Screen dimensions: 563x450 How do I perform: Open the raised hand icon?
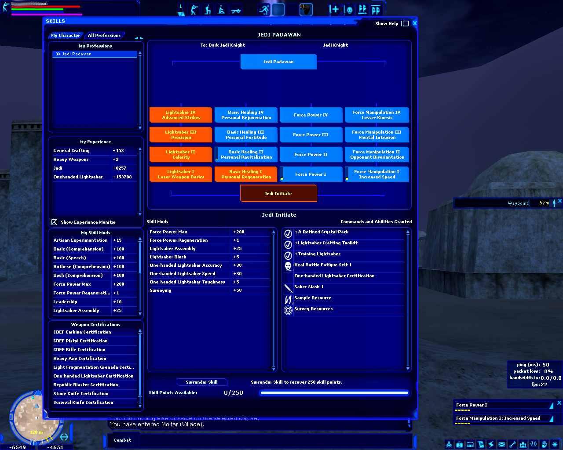point(544,444)
